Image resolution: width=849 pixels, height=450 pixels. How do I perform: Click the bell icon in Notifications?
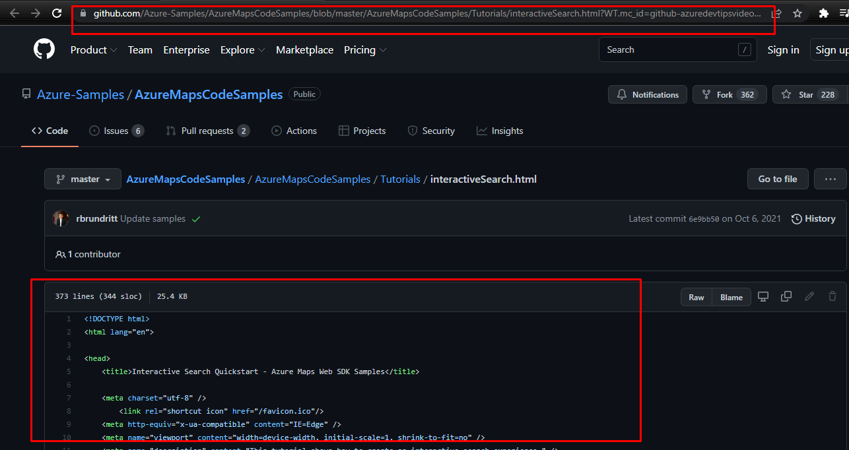[x=621, y=95]
